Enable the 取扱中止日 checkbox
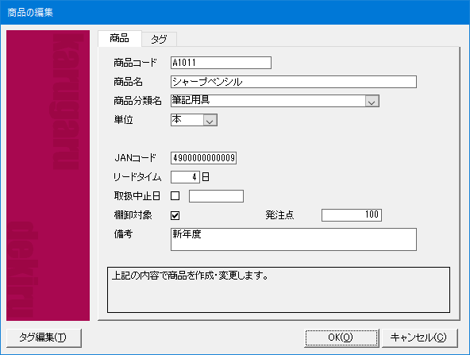This screenshot has width=470, height=355. [x=175, y=196]
